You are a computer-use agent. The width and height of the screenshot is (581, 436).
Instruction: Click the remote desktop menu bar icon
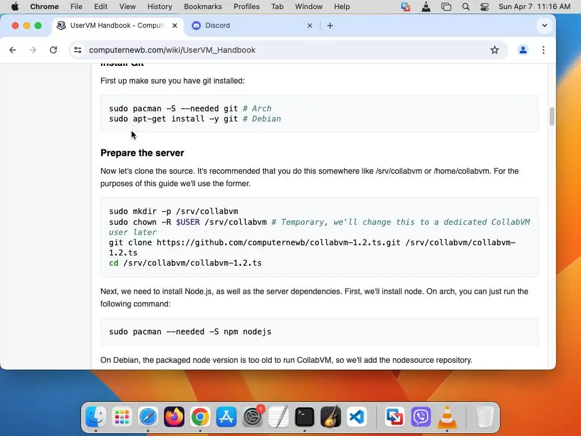click(x=405, y=7)
